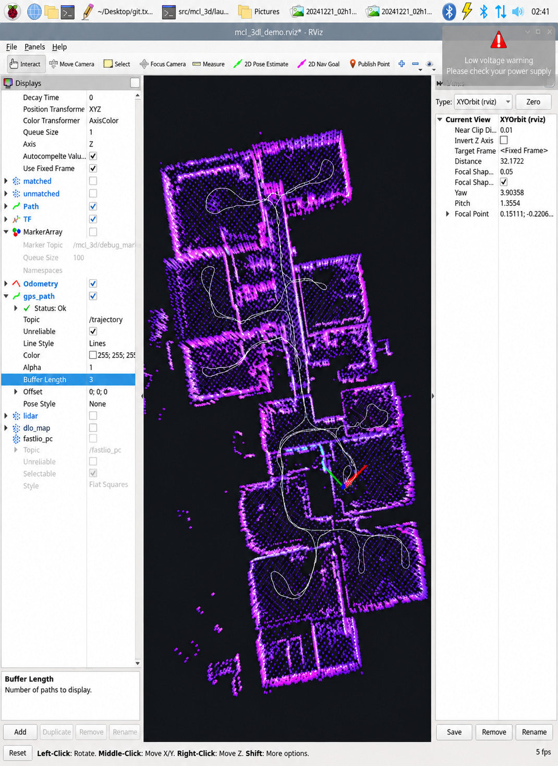This screenshot has height=766, width=558.
Task: Collapse the gps_path display tree
Action: click(x=6, y=296)
